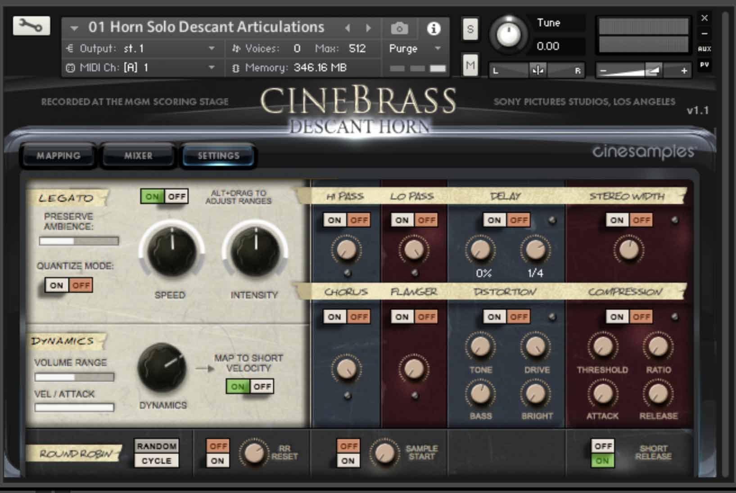This screenshot has width=736, height=493.
Task: Set Round Robin to RANDOM
Action: tap(157, 446)
